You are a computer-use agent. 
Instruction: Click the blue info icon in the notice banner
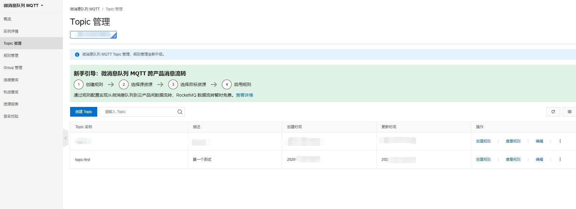77,54
